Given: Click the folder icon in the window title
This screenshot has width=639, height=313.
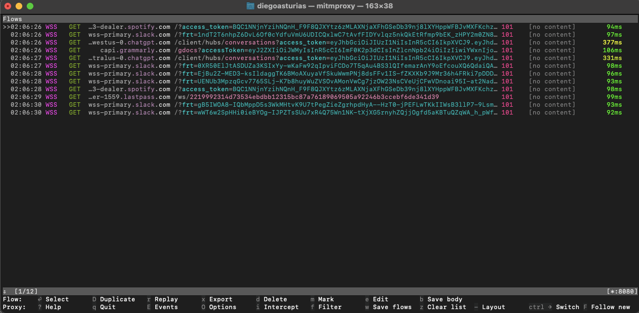Looking at the screenshot, I should [250, 6].
